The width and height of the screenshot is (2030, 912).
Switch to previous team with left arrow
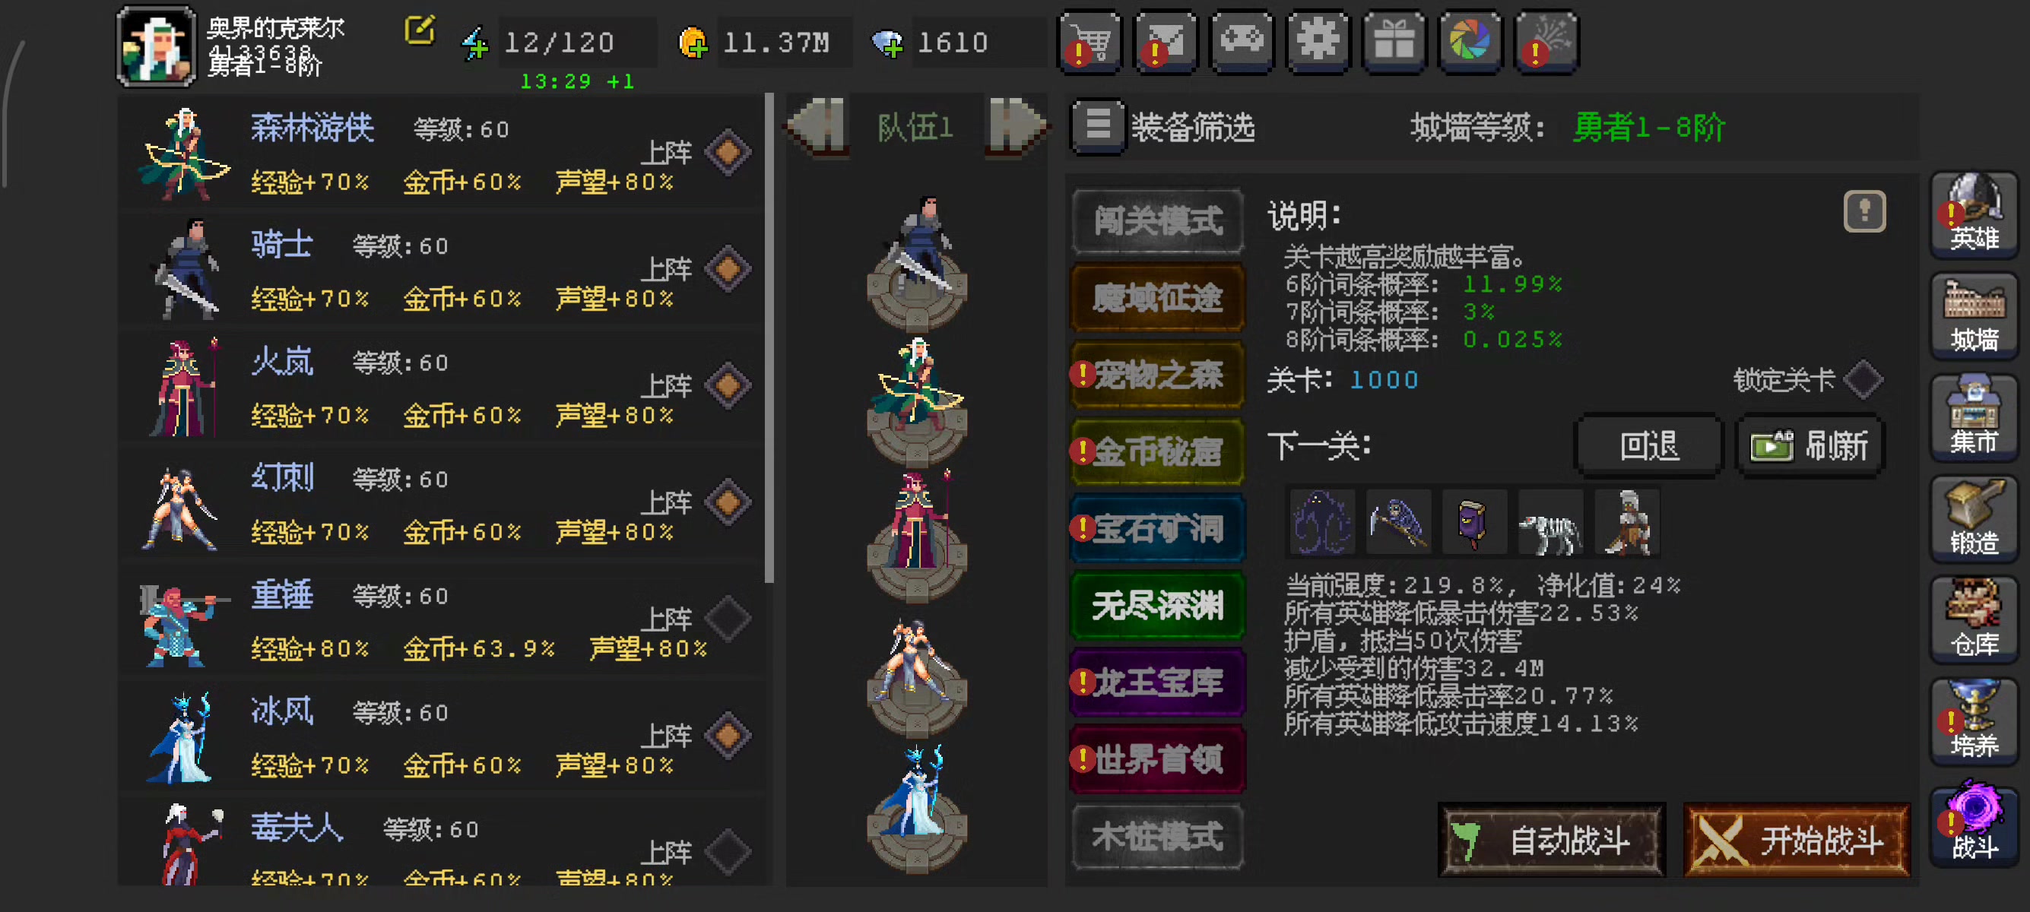pos(817,127)
